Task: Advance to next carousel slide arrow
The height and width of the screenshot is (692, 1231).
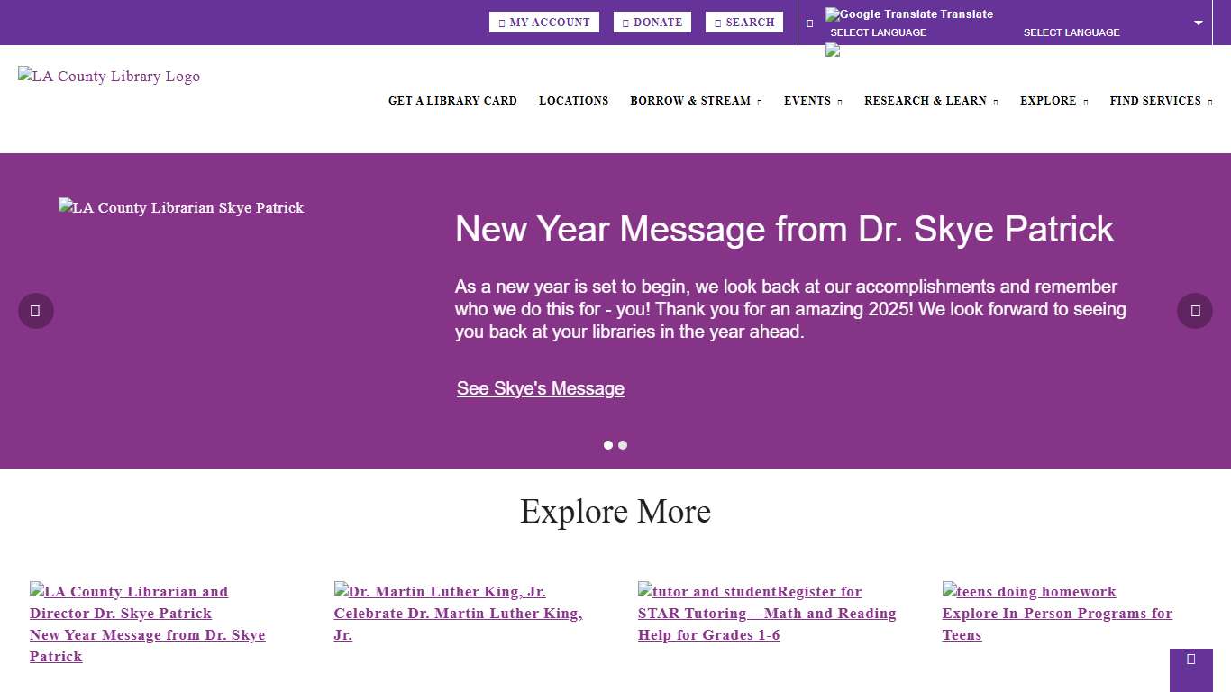Action: pos(1194,311)
